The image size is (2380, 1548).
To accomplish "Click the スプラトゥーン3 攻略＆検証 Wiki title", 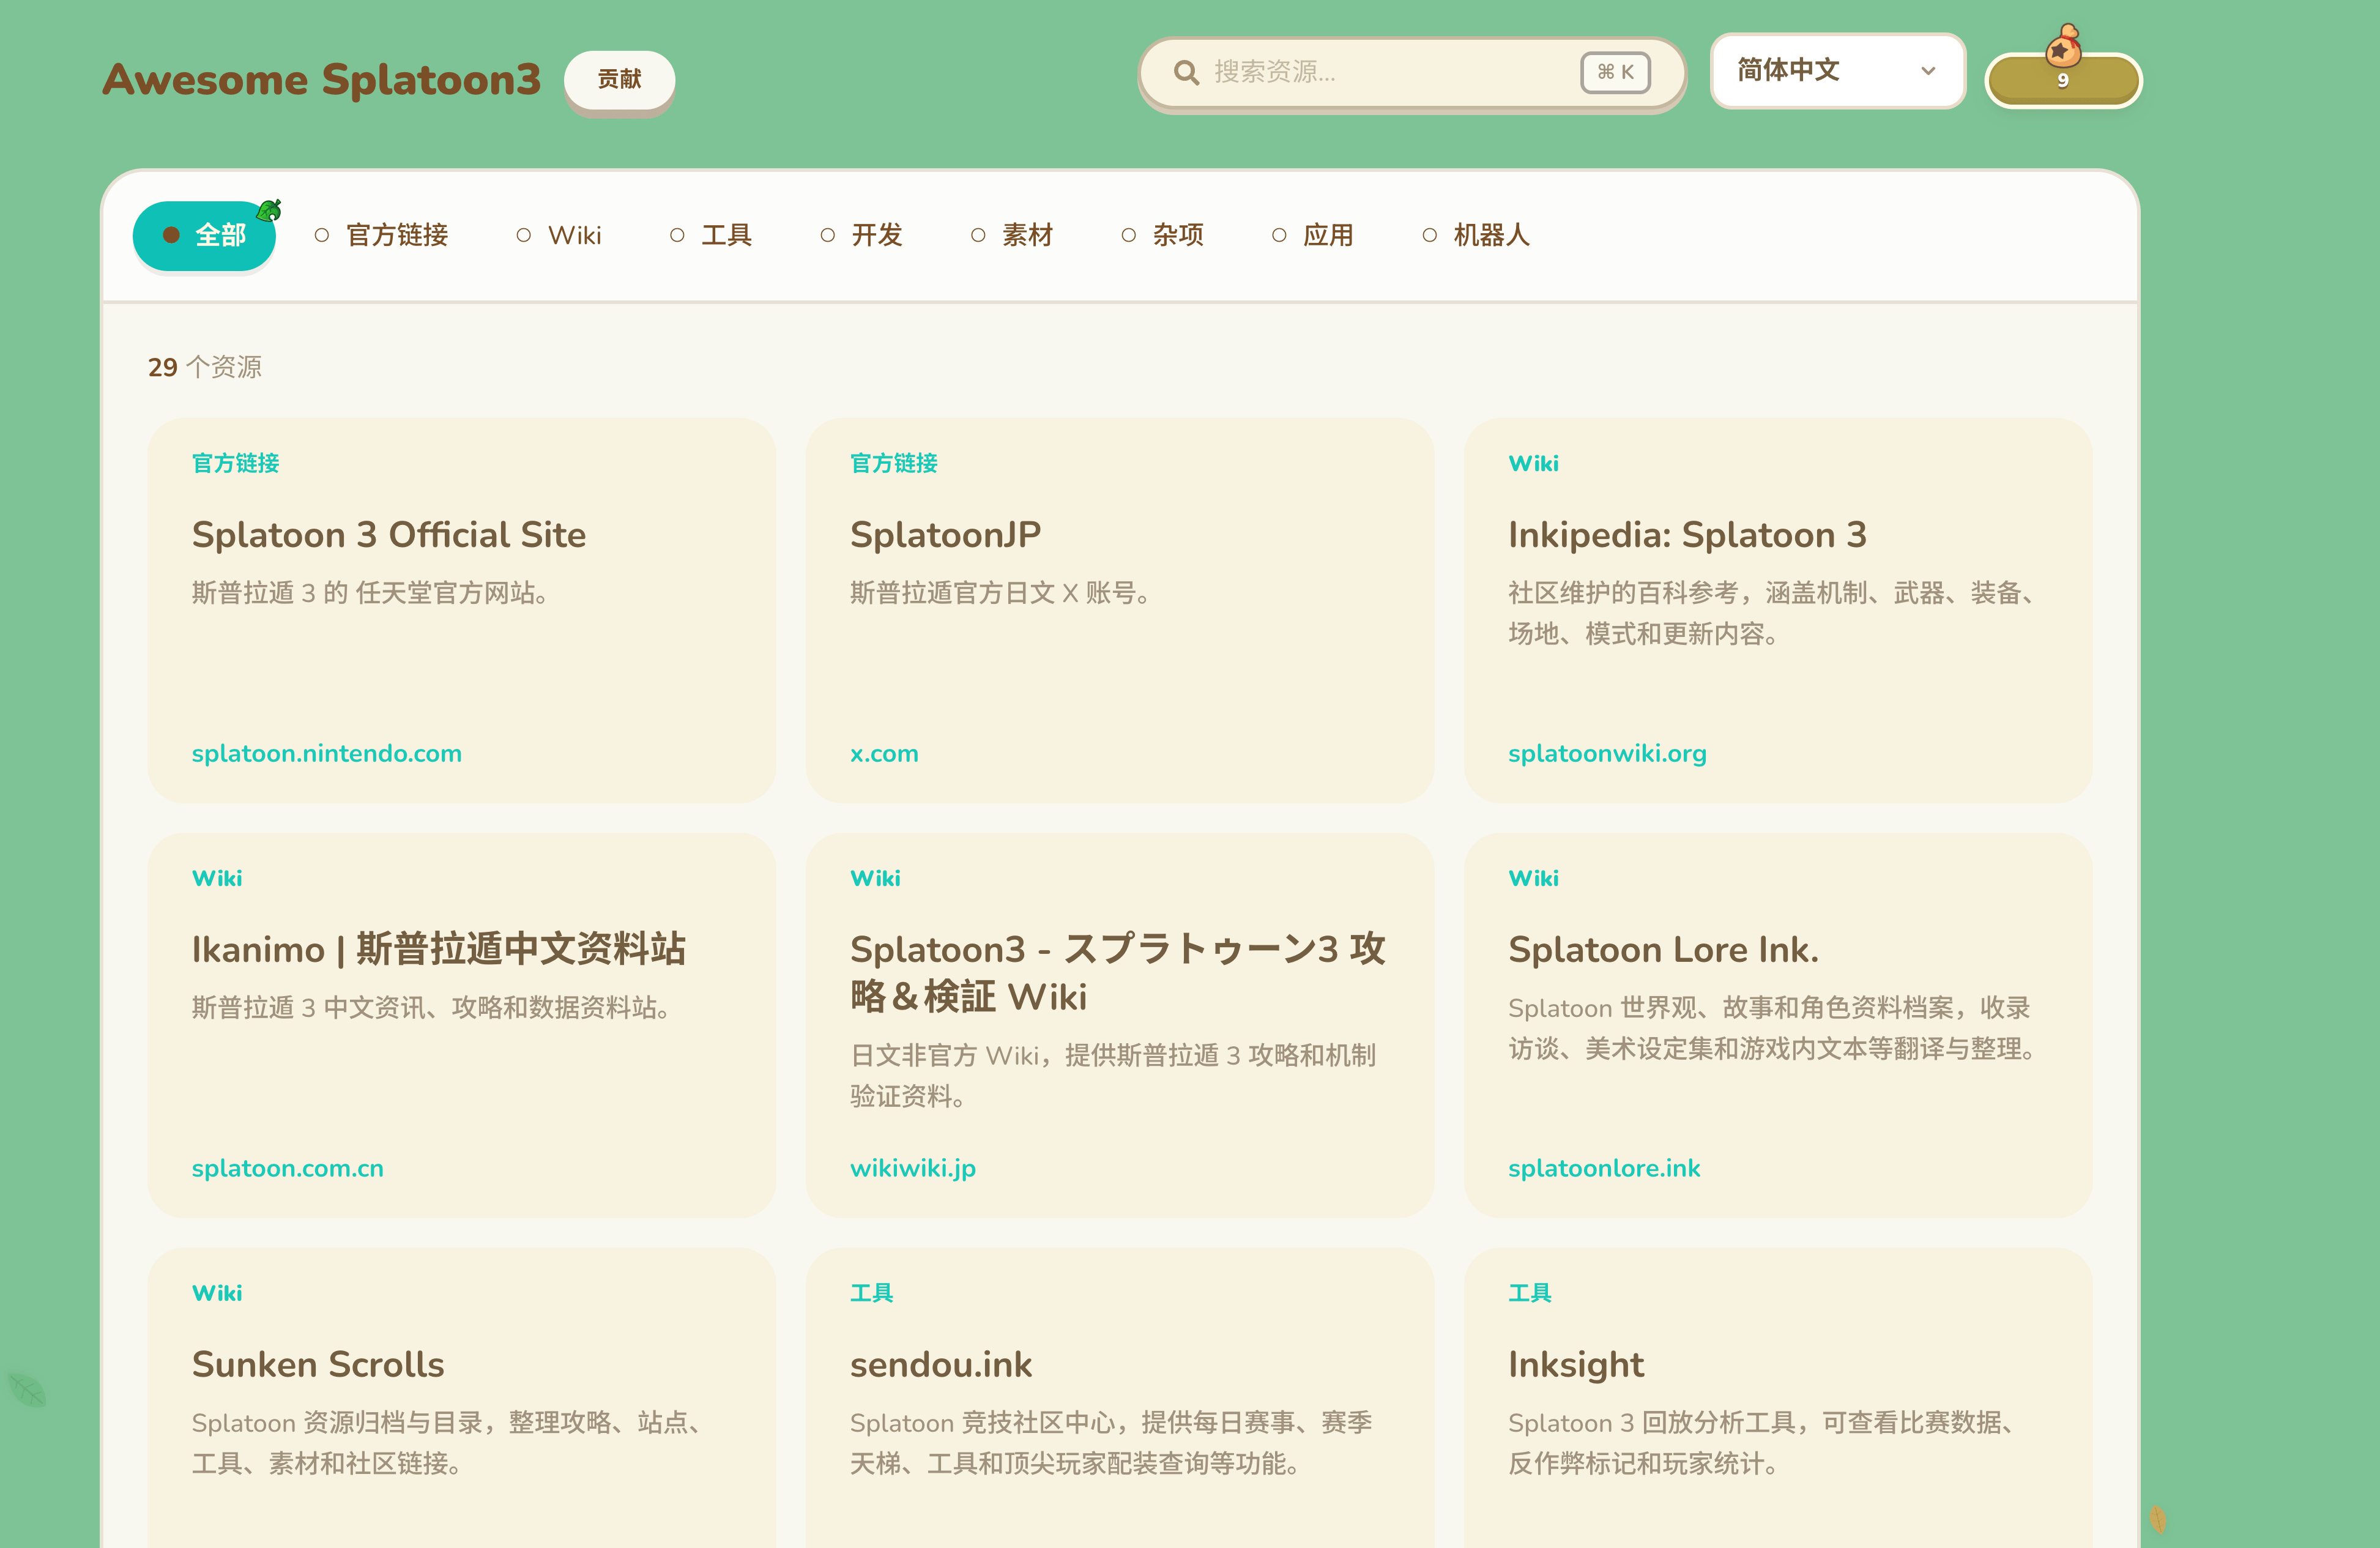I will (x=1117, y=973).
